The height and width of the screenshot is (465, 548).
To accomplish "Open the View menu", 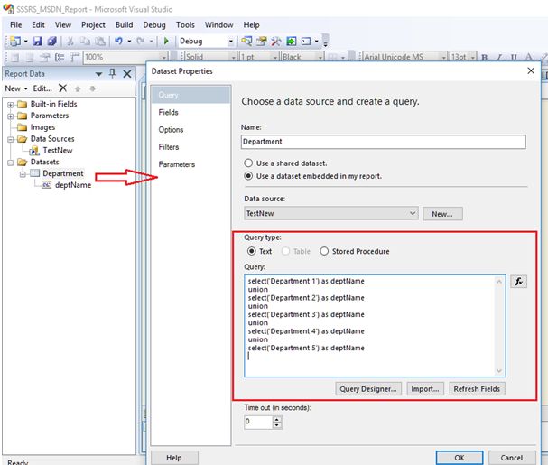I will pyautogui.click(x=63, y=24).
